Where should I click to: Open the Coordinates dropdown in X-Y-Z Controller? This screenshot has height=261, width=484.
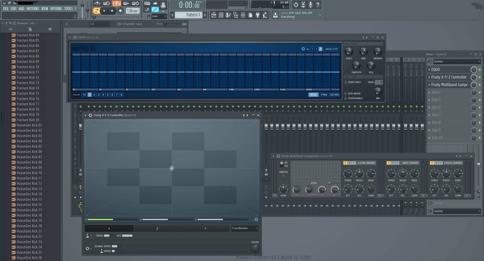pos(245,228)
